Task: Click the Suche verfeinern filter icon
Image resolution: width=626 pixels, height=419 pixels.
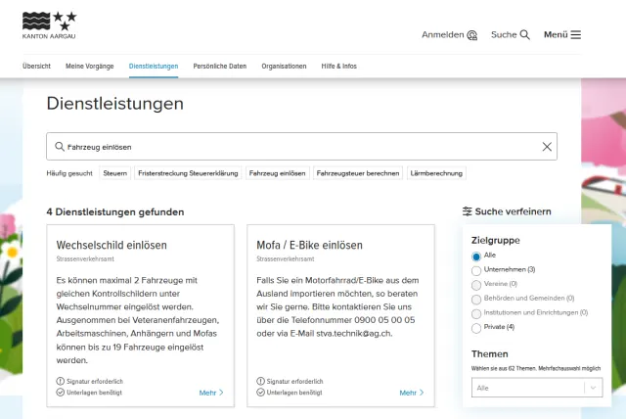Action: point(468,211)
